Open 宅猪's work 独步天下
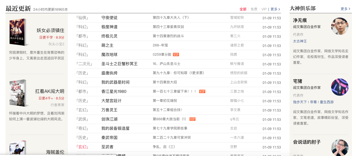The image size is (358, 156). click(300, 102)
